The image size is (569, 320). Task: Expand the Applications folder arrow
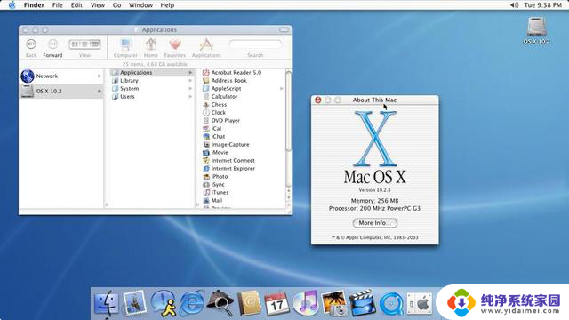[x=190, y=73]
